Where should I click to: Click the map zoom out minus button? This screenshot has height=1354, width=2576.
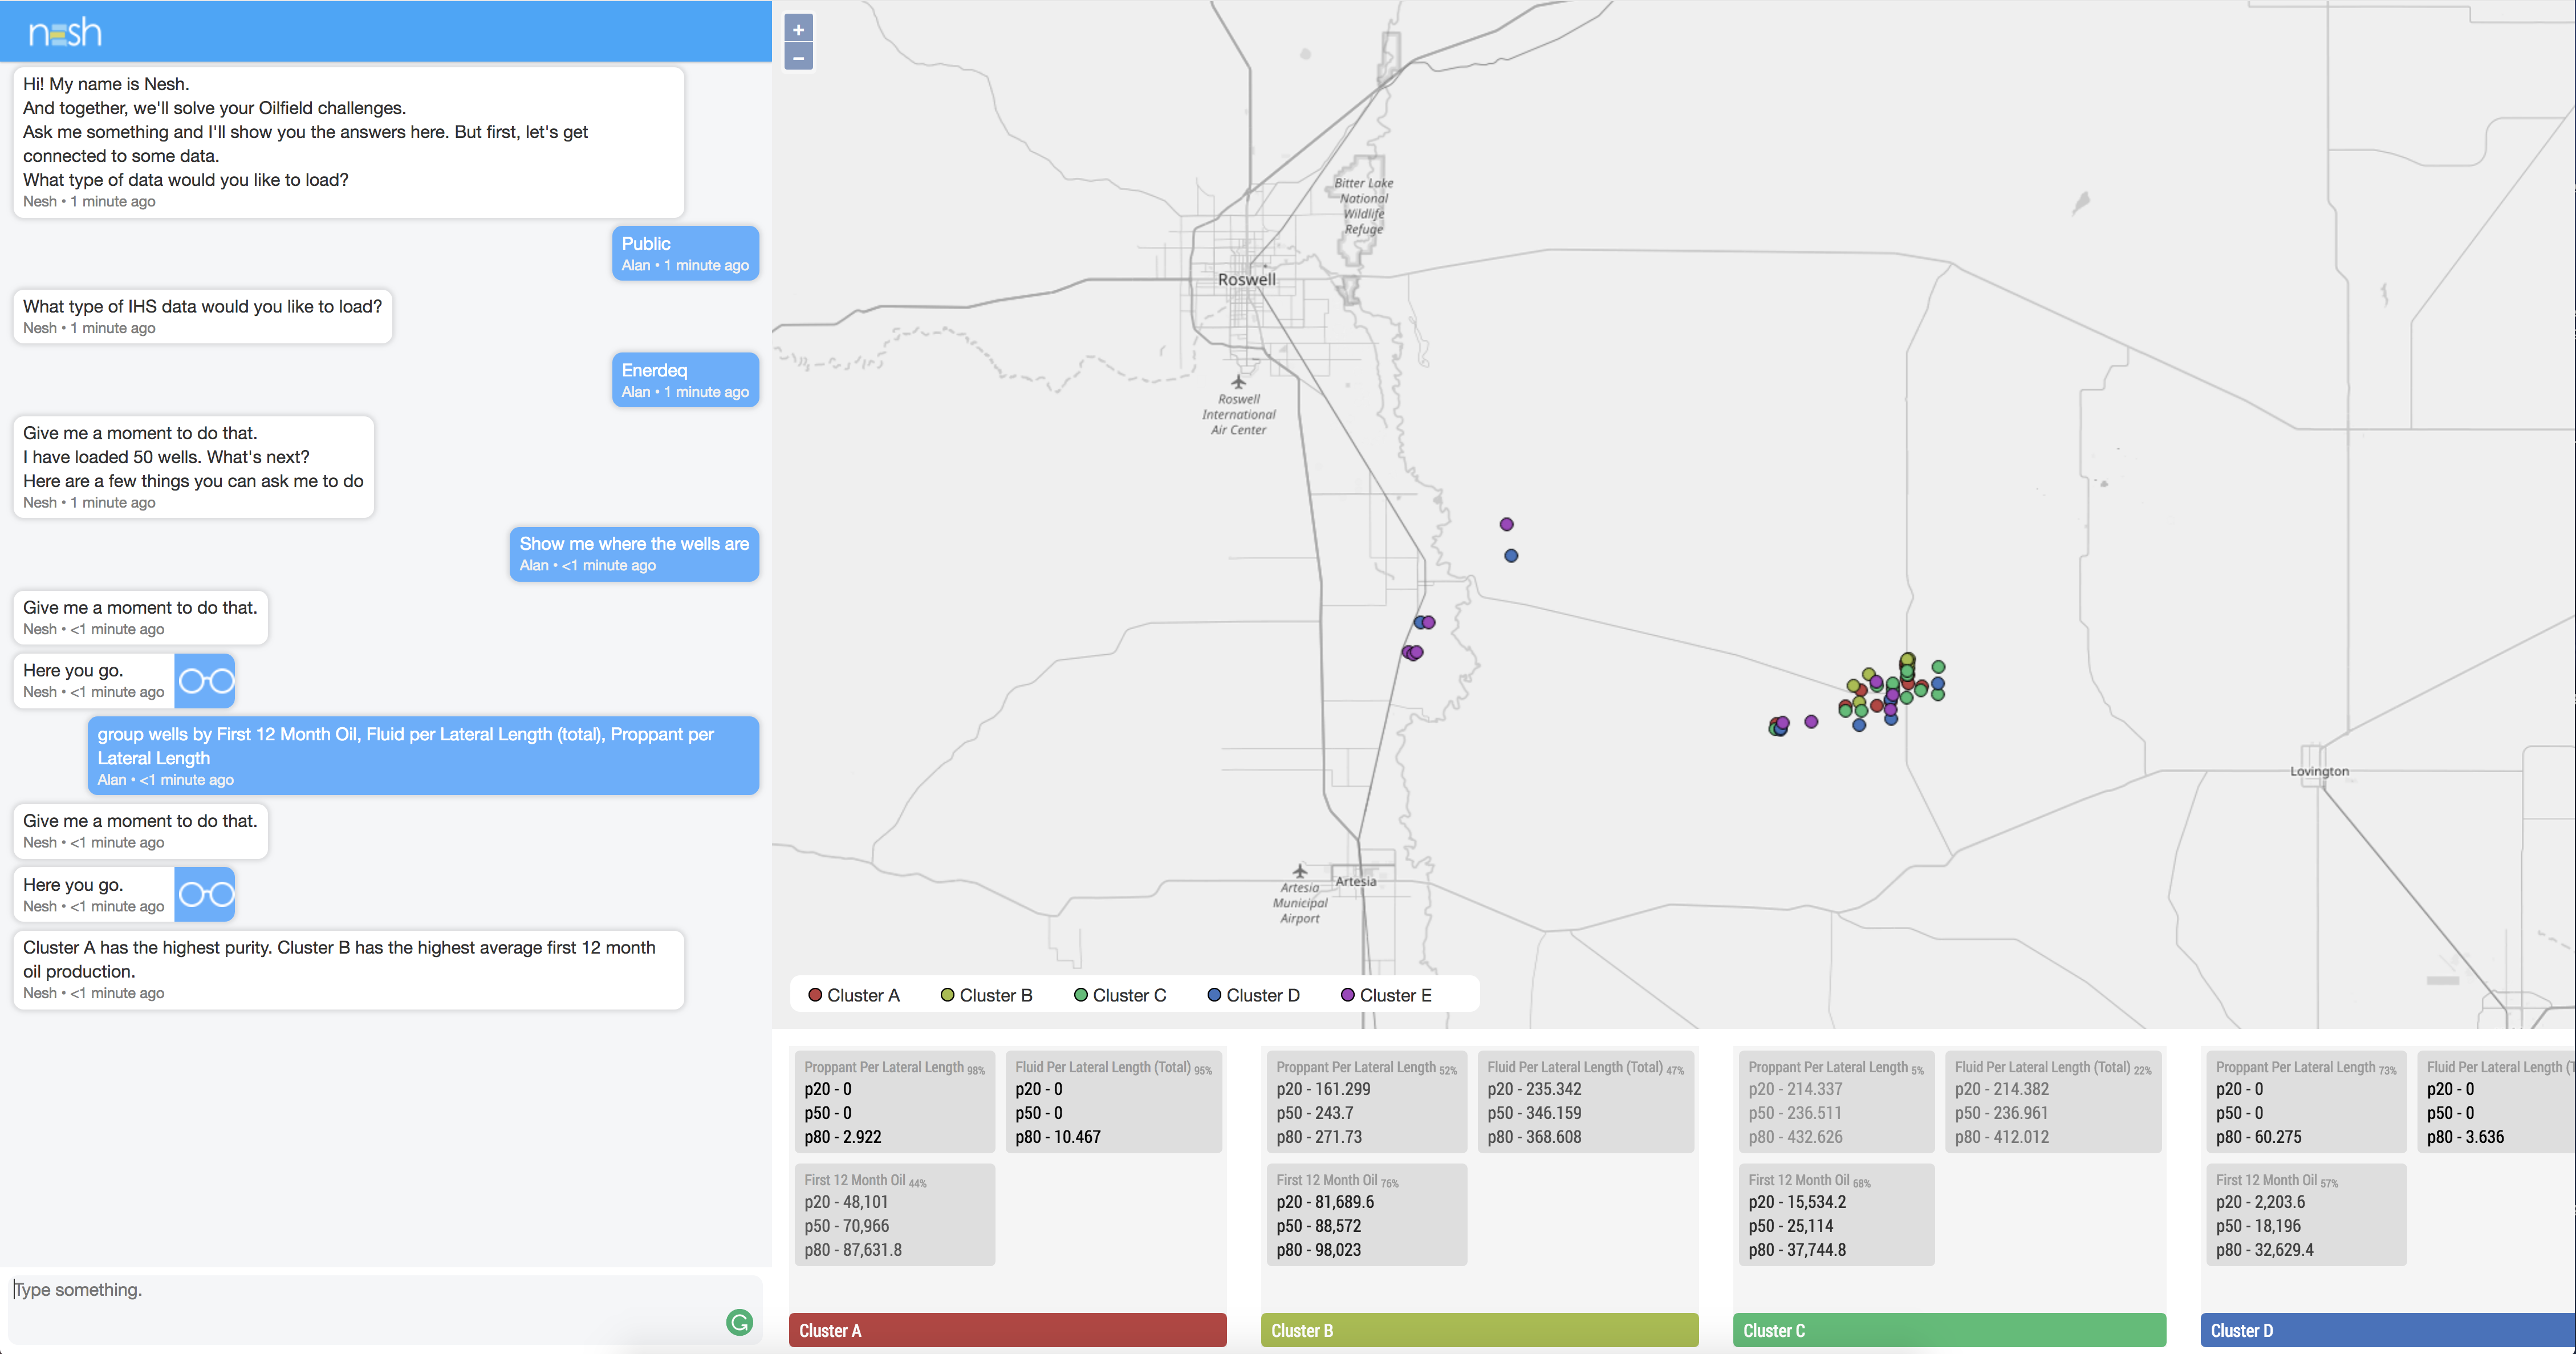pyautogui.click(x=798, y=58)
